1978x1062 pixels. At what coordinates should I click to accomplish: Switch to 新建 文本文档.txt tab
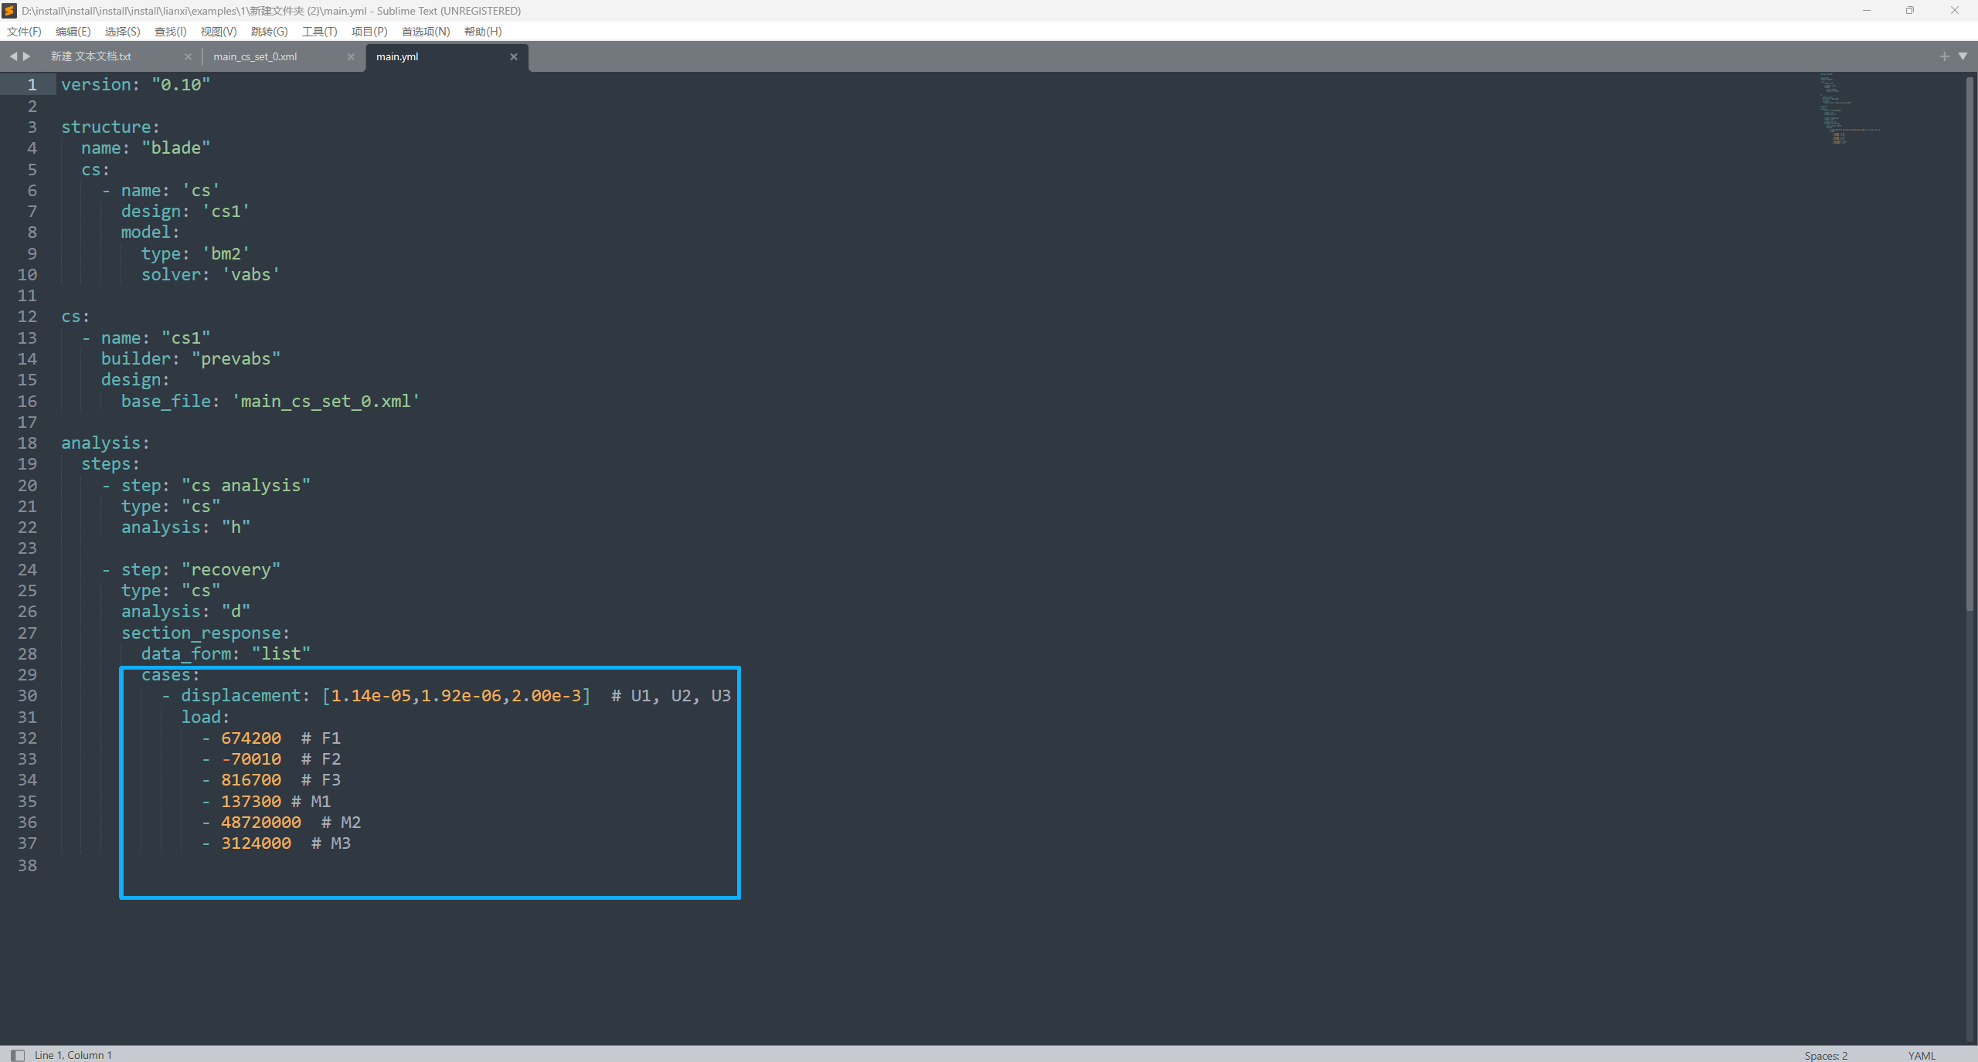pos(91,56)
